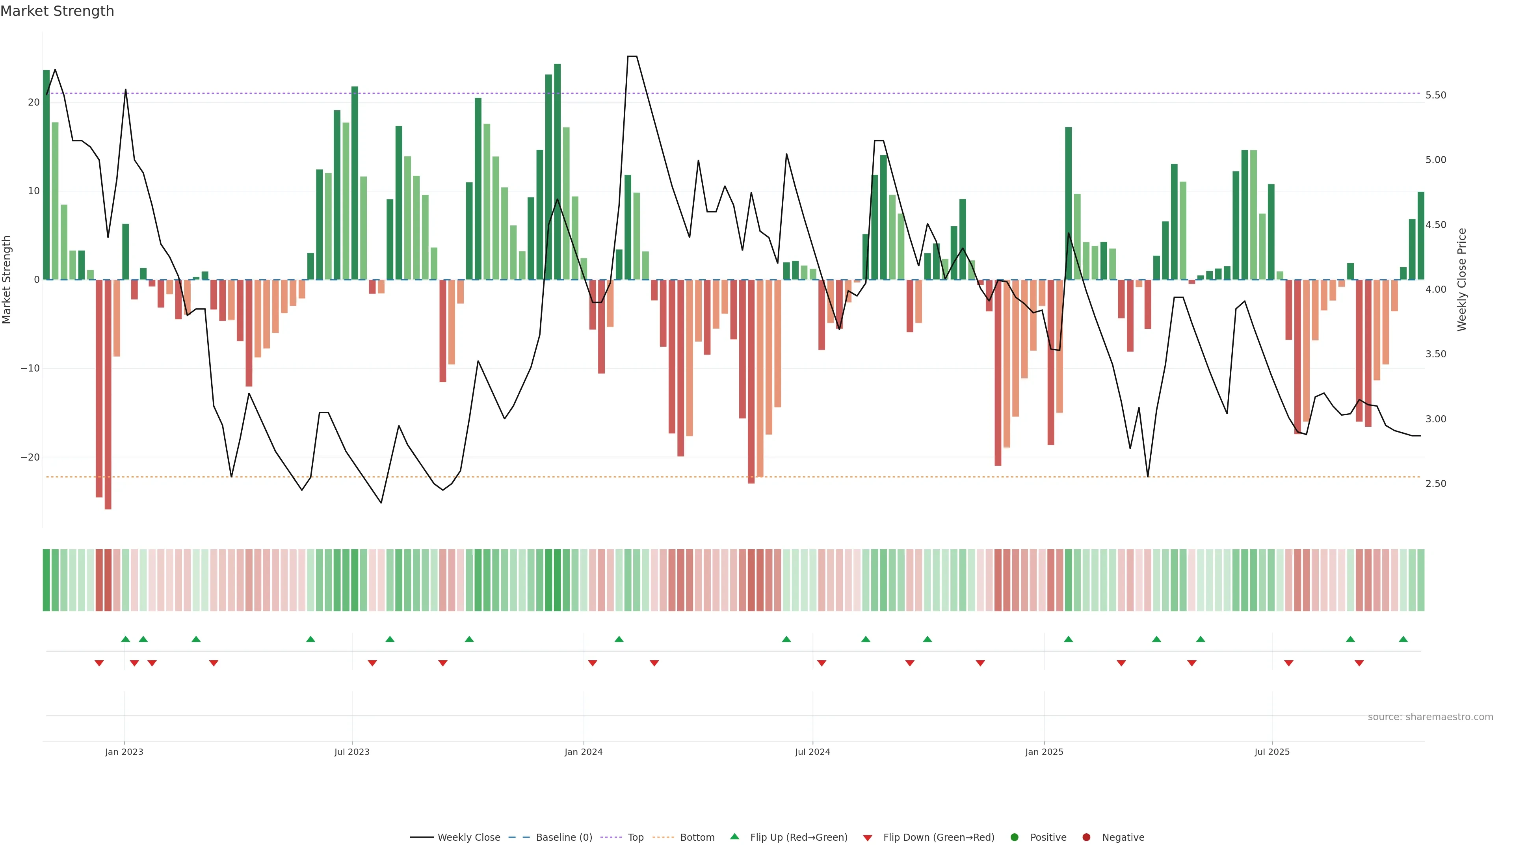Click the first green flip-up marker near Jan 2023
Image resolution: width=1513 pixels, height=851 pixels.
pyautogui.click(x=125, y=639)
